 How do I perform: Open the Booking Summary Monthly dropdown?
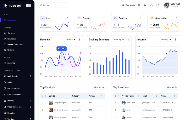point(119,39)
